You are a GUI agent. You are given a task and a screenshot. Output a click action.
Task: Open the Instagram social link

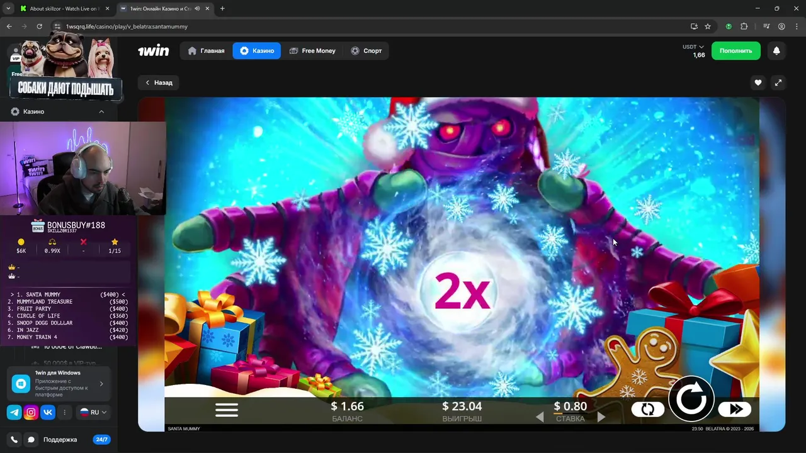click(x=31, y=413)
